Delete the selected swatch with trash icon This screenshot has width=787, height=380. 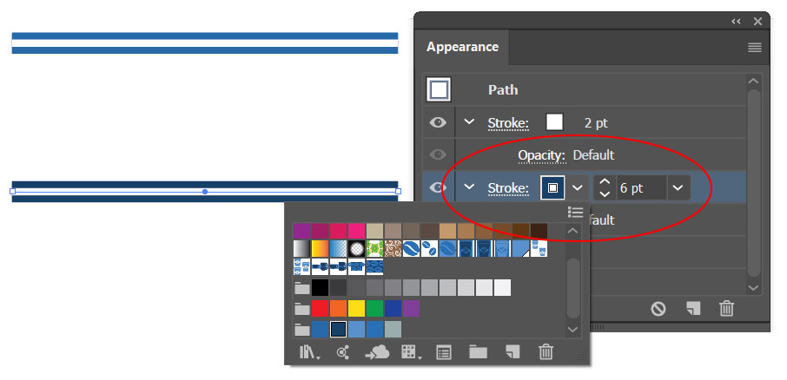546,351
